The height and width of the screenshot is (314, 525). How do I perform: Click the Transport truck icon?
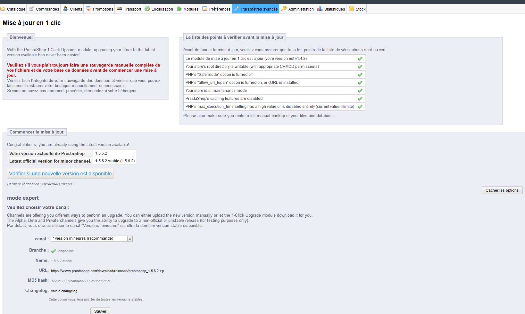[x=119, y=9]
